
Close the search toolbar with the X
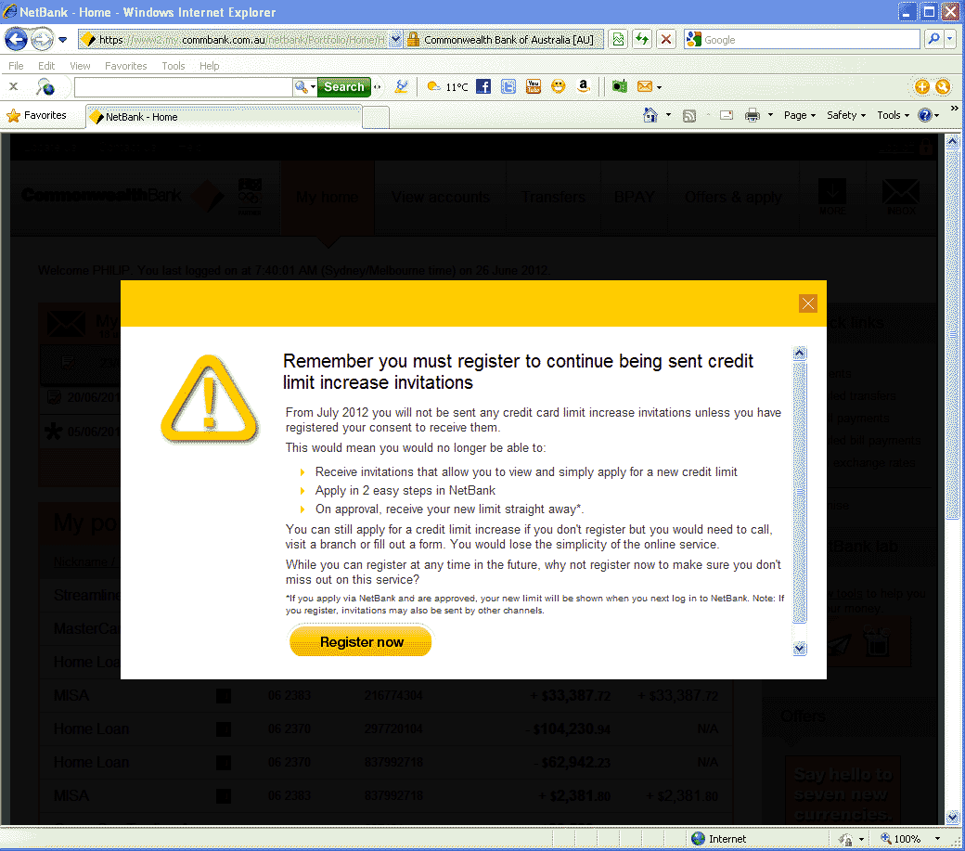pyautogui.click(x=14, y=86)
